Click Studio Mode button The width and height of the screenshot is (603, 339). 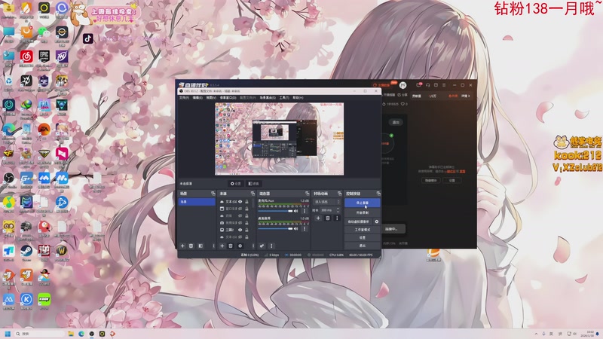tap(363, 230)
